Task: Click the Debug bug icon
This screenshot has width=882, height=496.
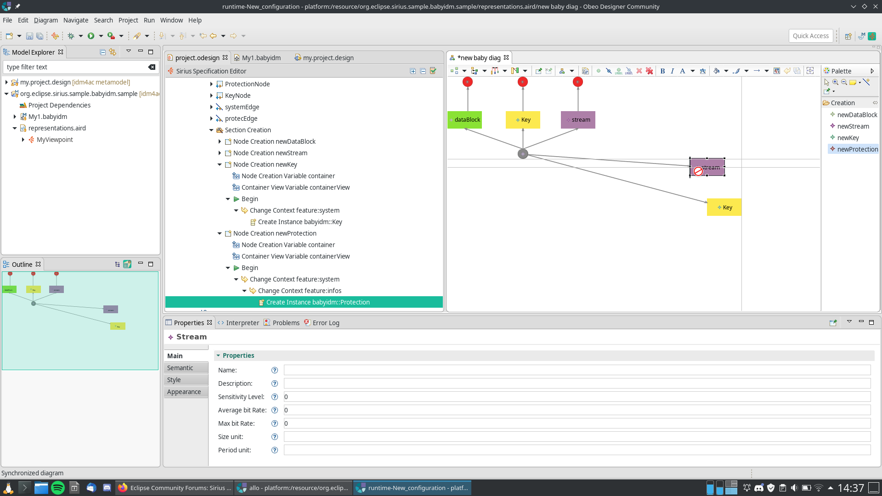Action: (x=71, y=36)
